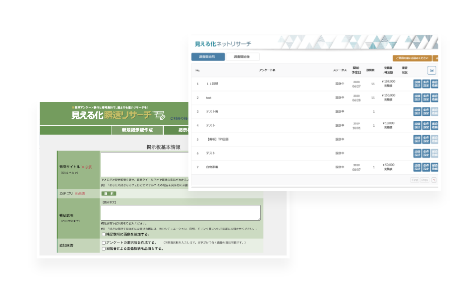Click the 見積額/確定額 column header
The image size is (476, 294).
[388, 70]
